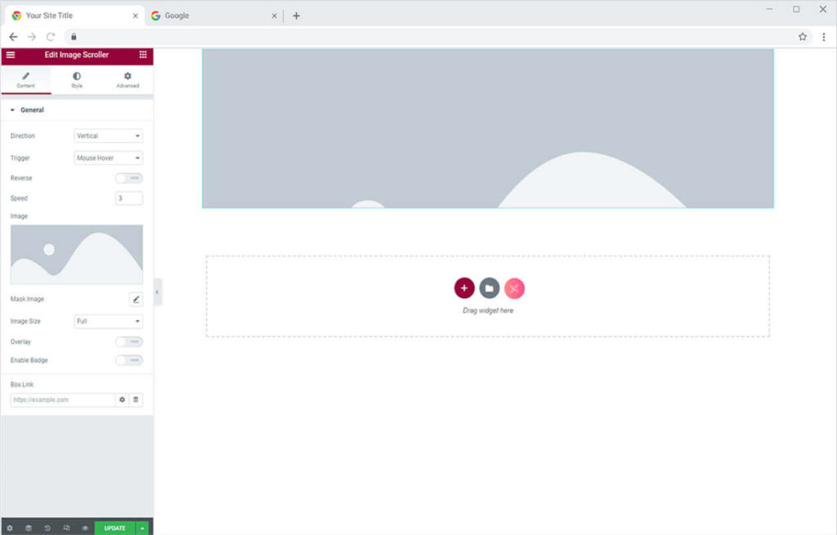The image size is (837, 535).
Task: Open the widgets grid panel
Action: pyautogui.click(x=143, y=55)
